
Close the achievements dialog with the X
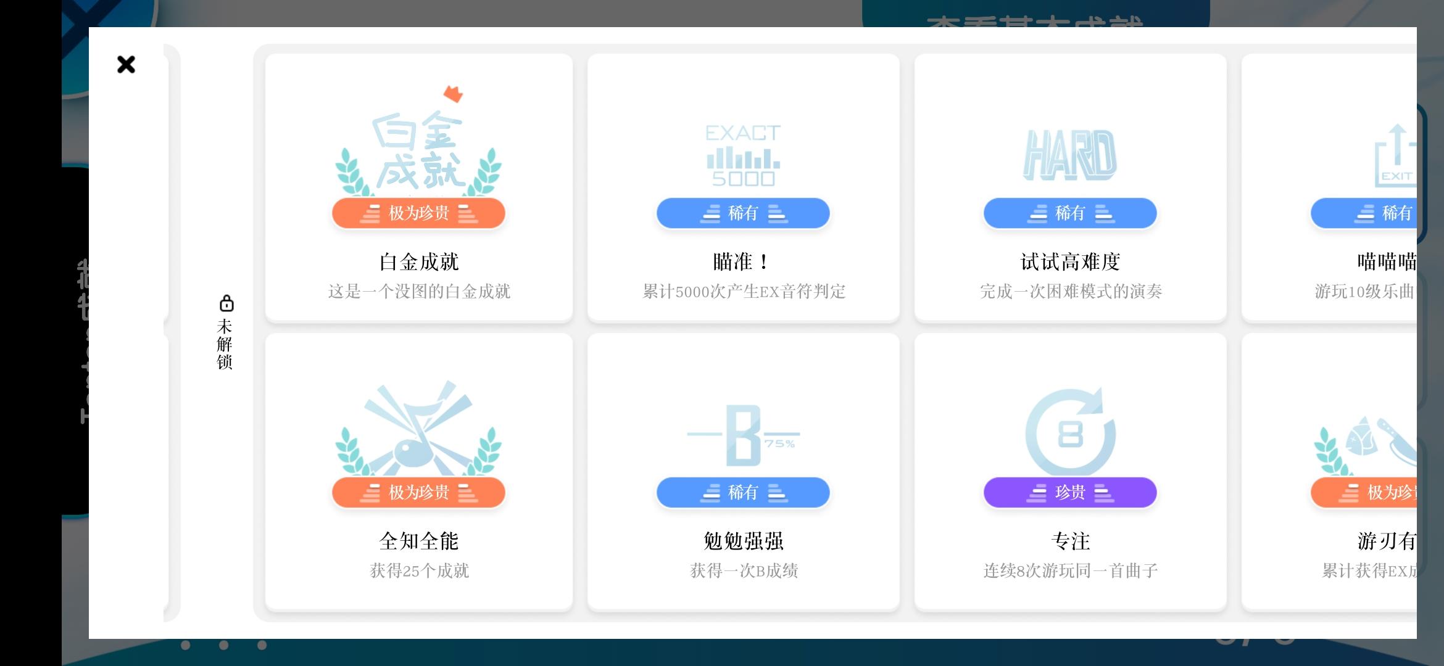pyautogui.click(x=126, y=64)
